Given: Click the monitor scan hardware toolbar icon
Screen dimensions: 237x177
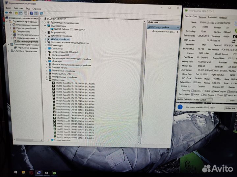Looking at the screenshot, I should tap(41, 13).
